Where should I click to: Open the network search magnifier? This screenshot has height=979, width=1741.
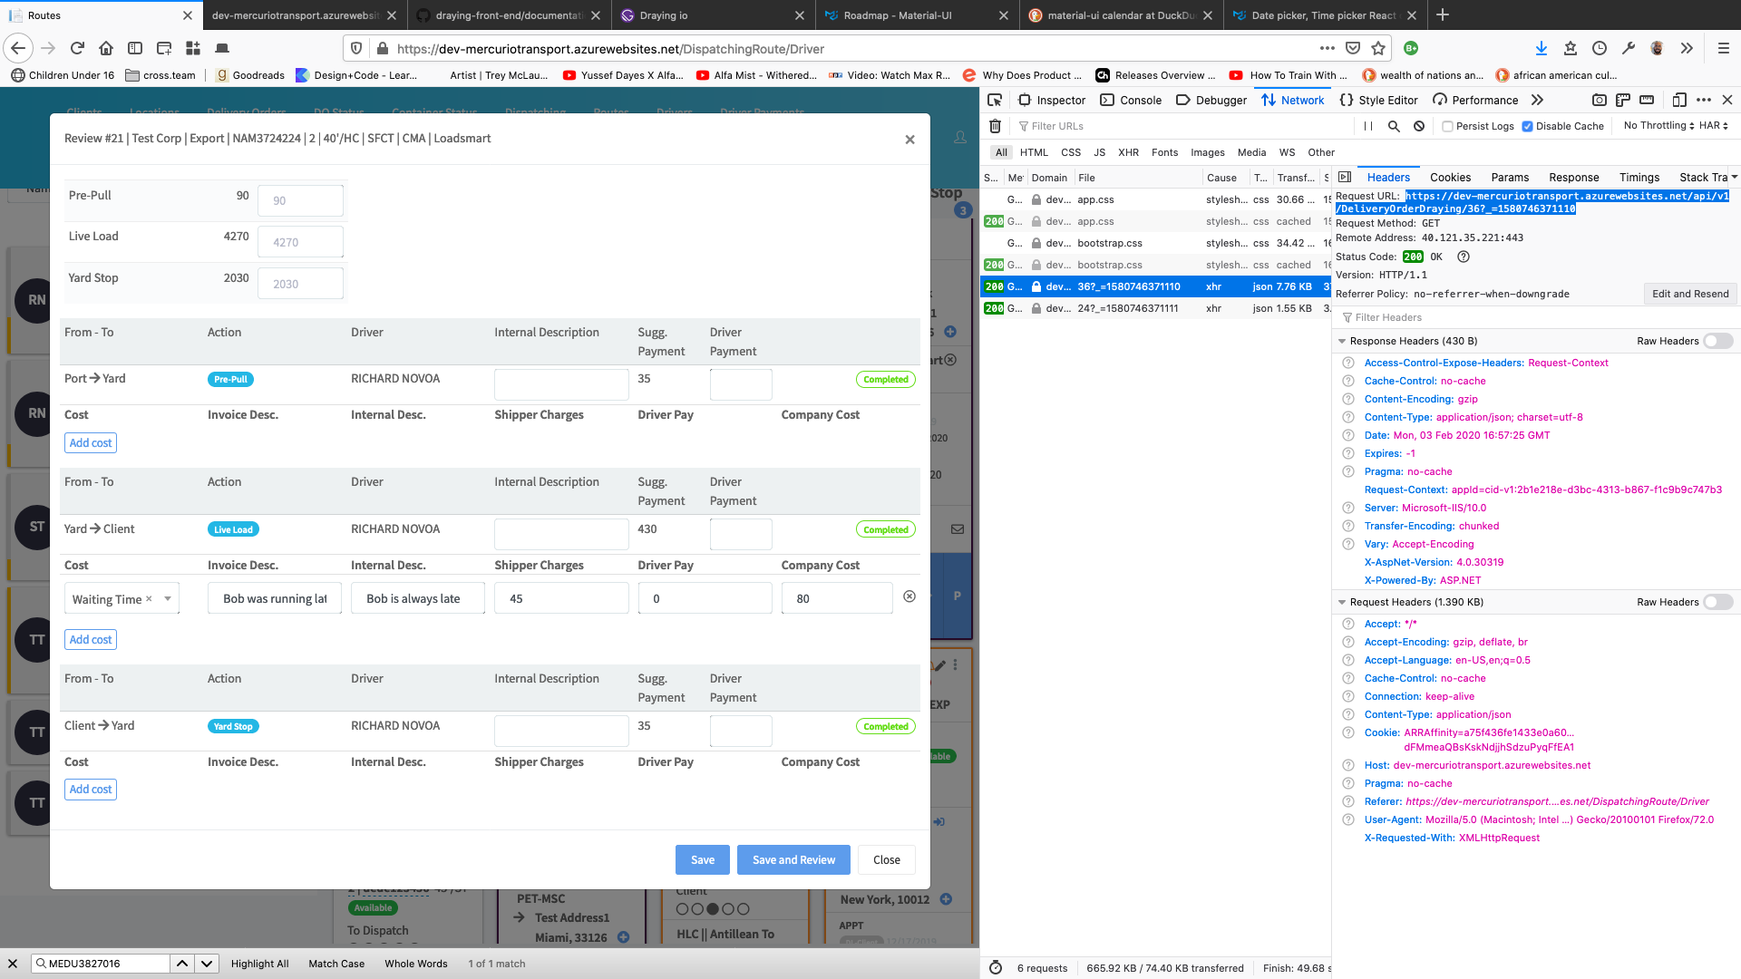1394,126
